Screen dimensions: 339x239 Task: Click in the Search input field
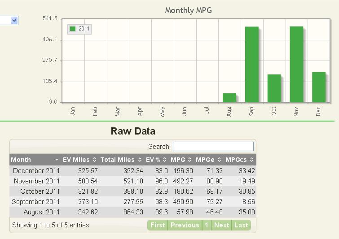pos(213,147)
